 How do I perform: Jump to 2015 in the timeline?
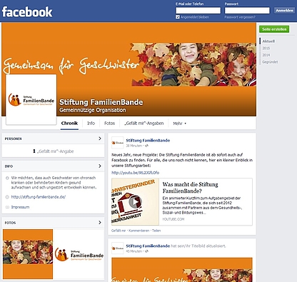coord(266,48)
